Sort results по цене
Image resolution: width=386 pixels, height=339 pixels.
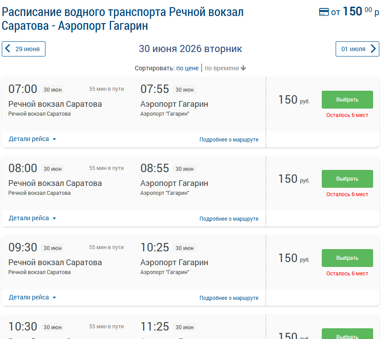pos(187,68)
